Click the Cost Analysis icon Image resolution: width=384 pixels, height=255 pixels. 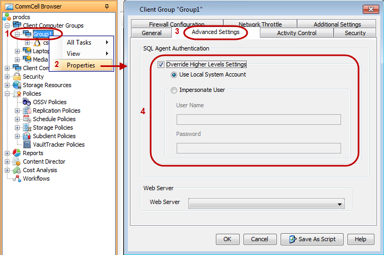coord(17,170)
